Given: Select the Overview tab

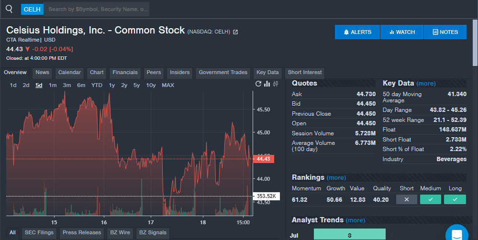Looking at the screenshot, I should point(15,73).
